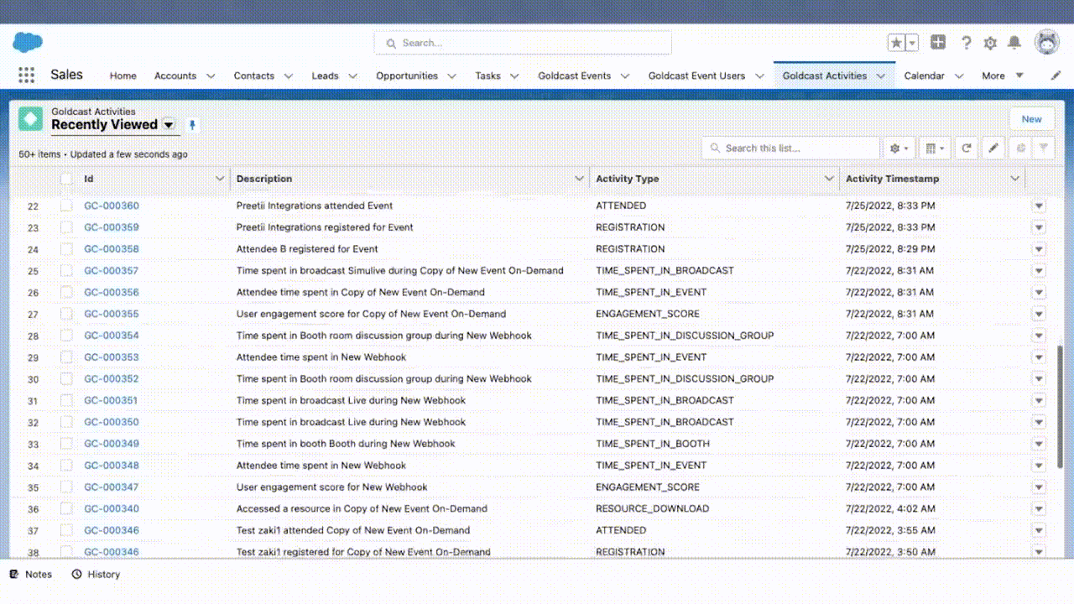Viewport: 1074px width, 604px height.
Task: Open the Setup gear icon
Action: pos(990,43)
